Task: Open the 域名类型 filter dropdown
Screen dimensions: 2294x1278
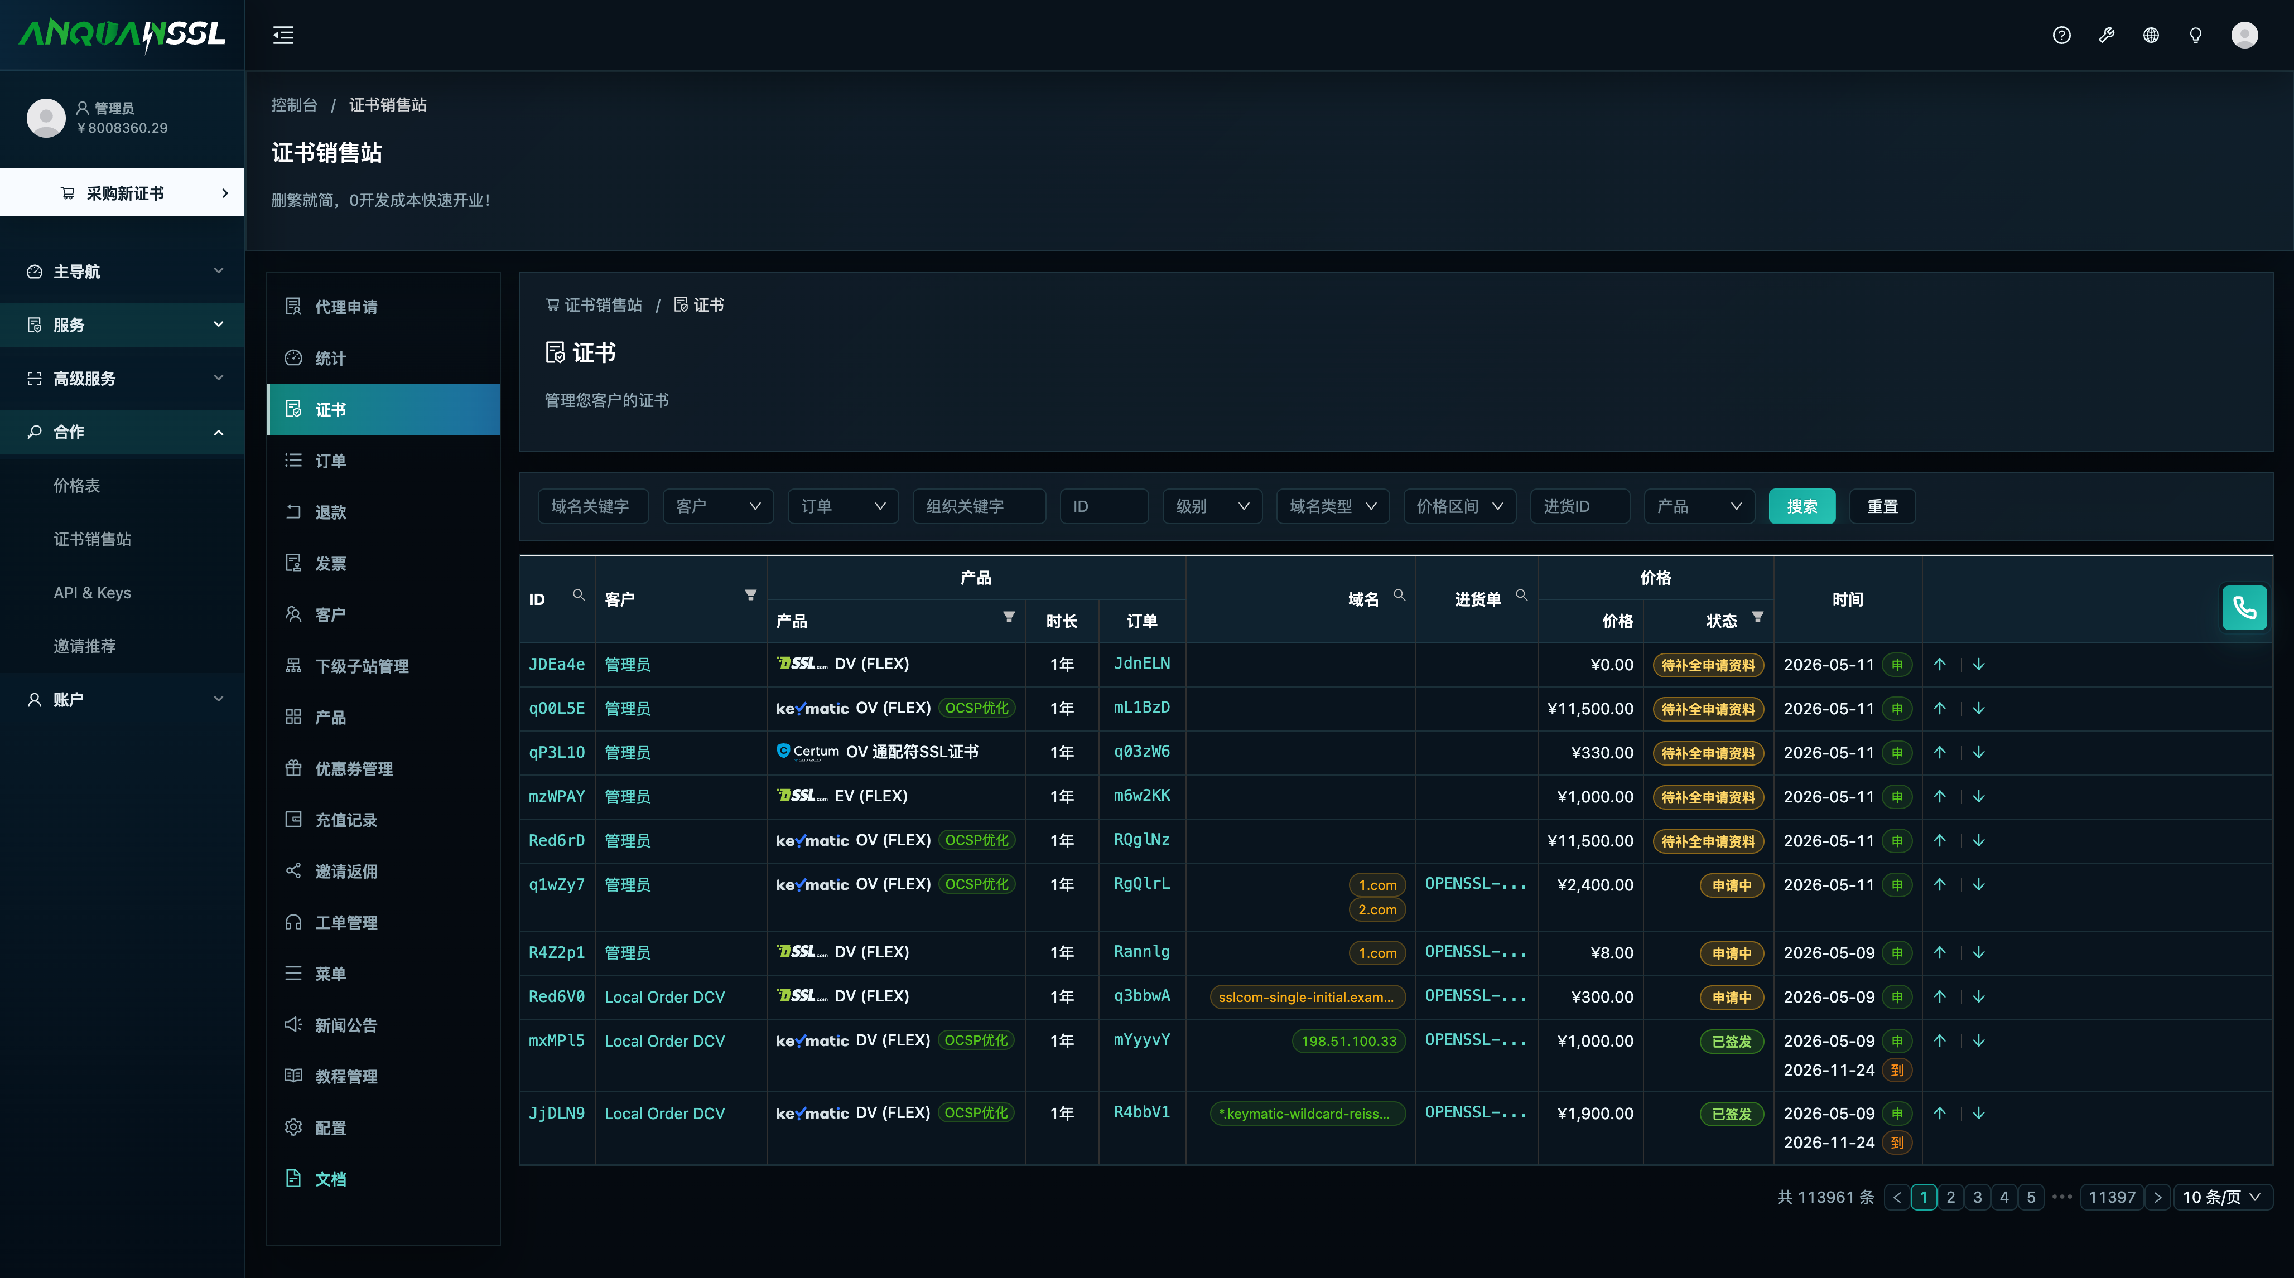Action: point(1332,506)
